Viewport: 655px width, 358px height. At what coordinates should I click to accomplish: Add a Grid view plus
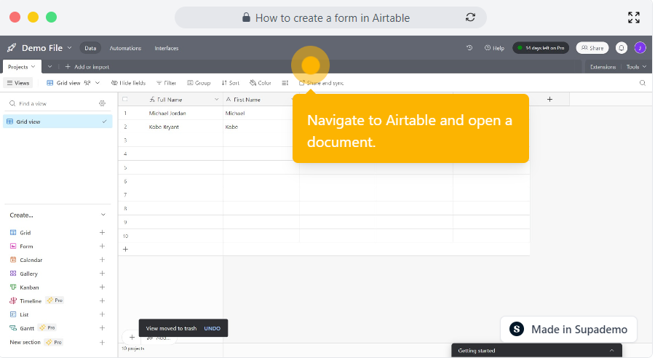pos(102,232)
